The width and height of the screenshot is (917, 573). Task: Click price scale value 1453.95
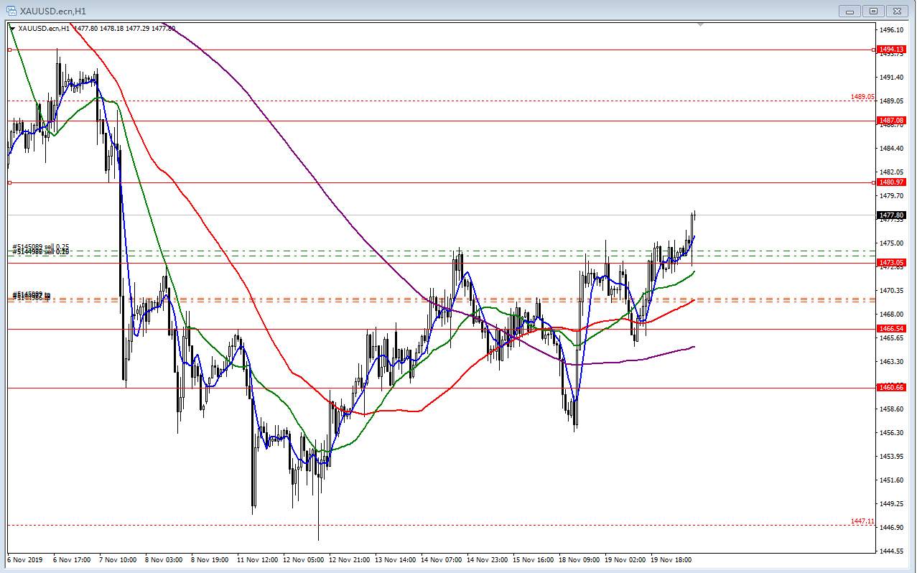(x=891, y=457)
